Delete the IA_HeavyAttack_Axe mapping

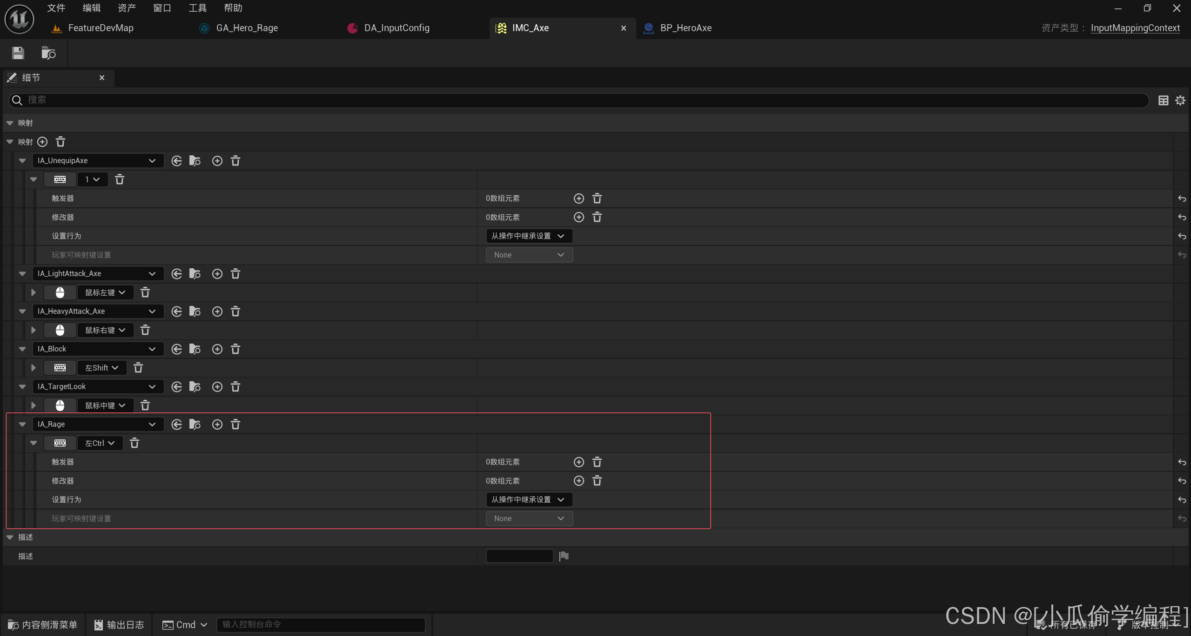(x=236, y=311)
